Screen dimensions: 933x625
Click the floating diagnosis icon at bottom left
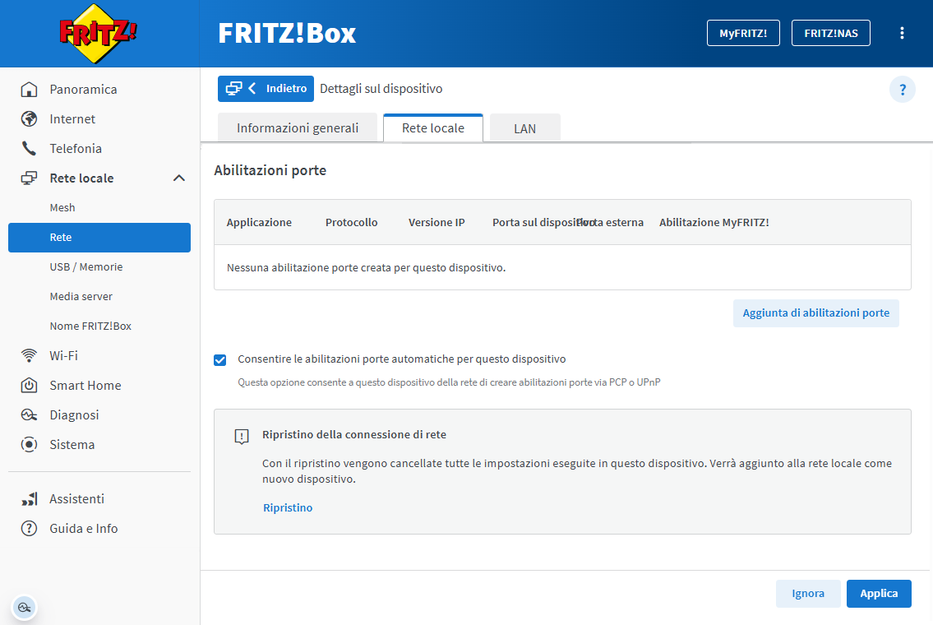pos(25,608)
